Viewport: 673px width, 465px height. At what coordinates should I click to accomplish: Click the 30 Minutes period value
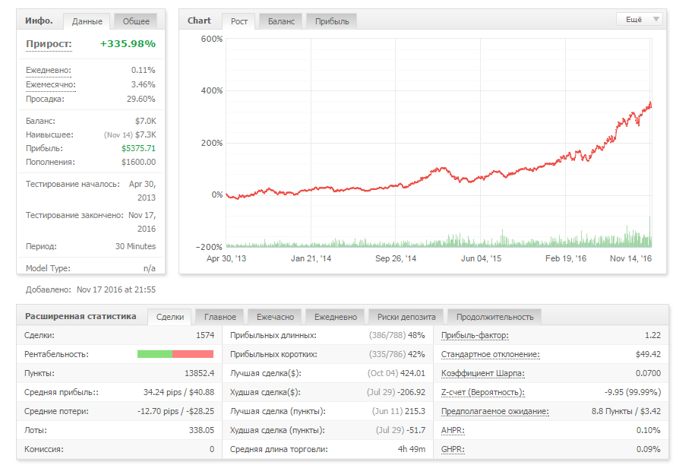(135, 246)
